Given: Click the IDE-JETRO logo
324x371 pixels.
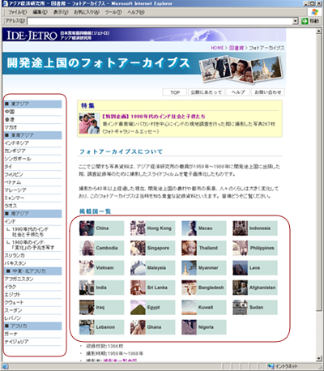Looking at the screenshot, I should point(32,36).
